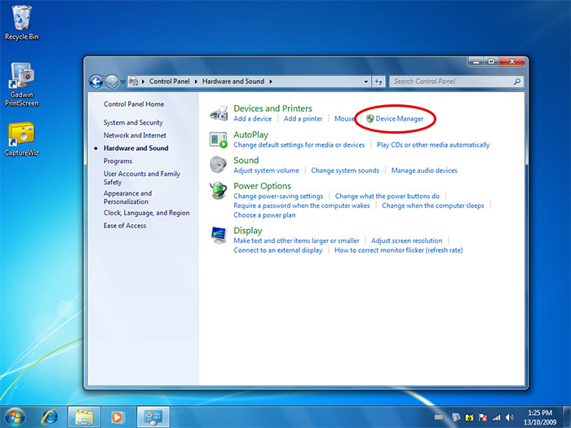The width and height of the screenshot is (571, 428).
Task: Click the Devices and Printers icon
Action: click(x=219, y=113)
